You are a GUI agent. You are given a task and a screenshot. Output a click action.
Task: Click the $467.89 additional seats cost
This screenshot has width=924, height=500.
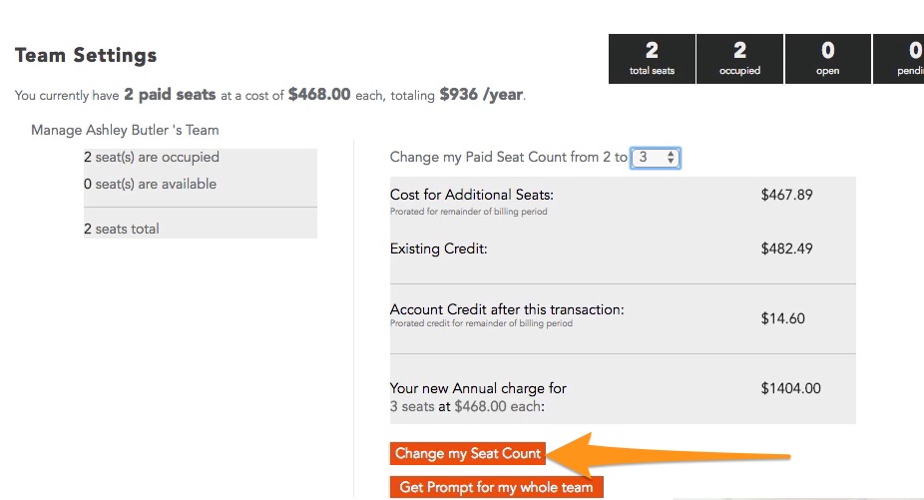786,196
